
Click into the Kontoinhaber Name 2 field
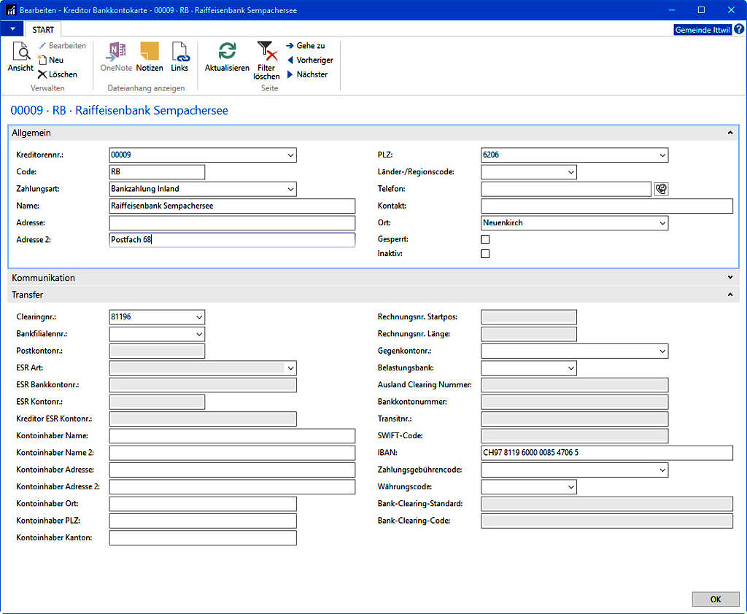[x=232, y=453]
